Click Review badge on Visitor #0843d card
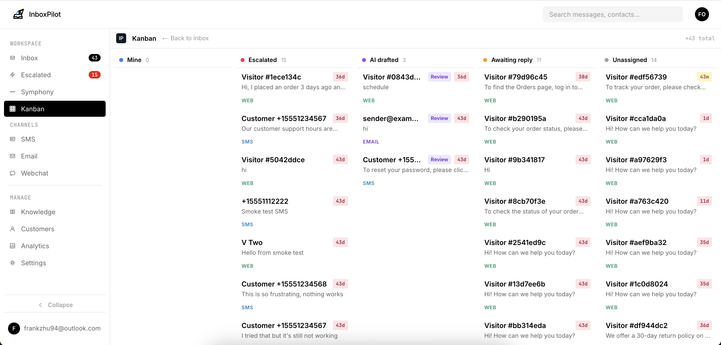Image resolution: width=721 pixels, height=345 pixels. tap(439, 77)
